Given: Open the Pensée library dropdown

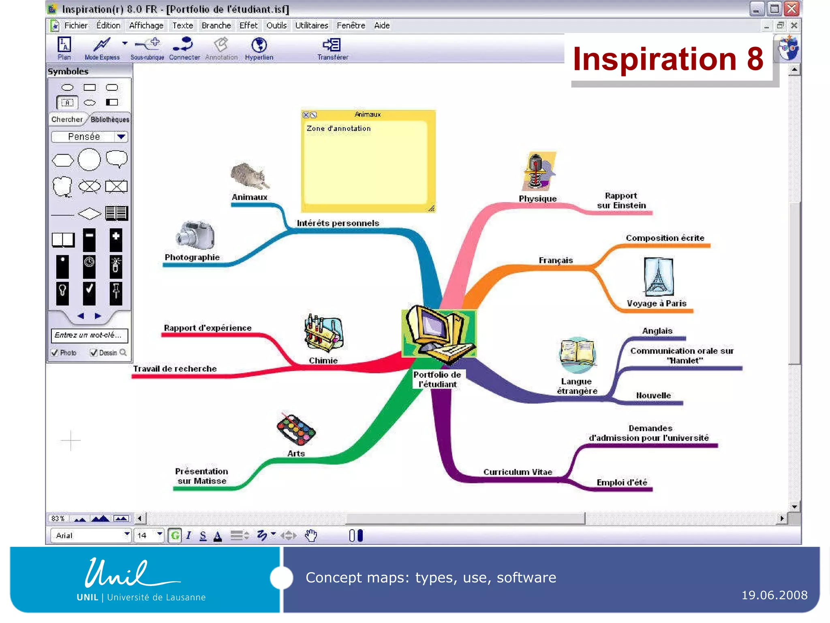Looking at the screenshot, I should 121,137.
